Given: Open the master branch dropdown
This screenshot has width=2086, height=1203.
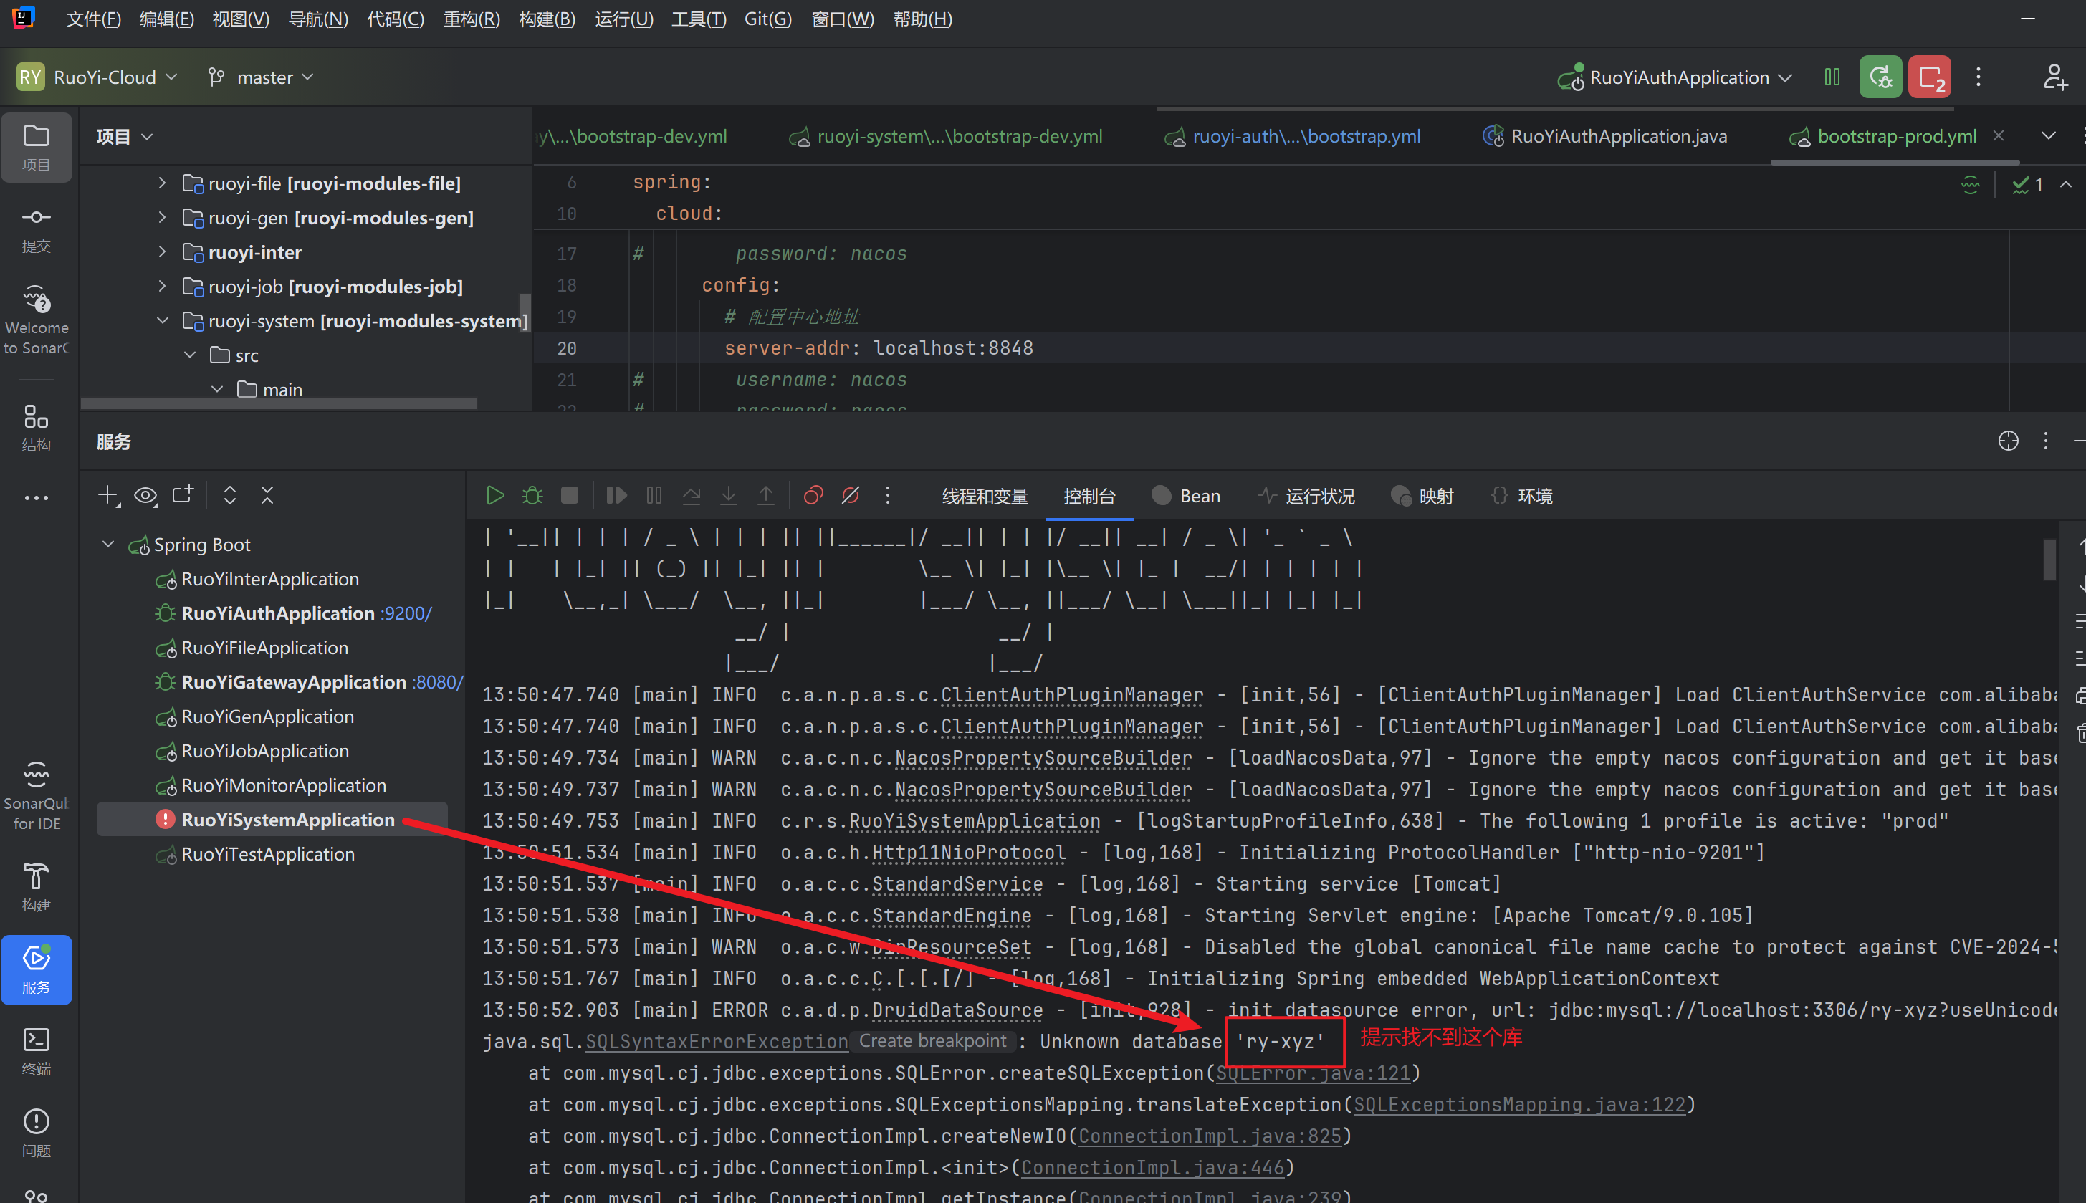Looking at the screenshot, I should (264, 77).
